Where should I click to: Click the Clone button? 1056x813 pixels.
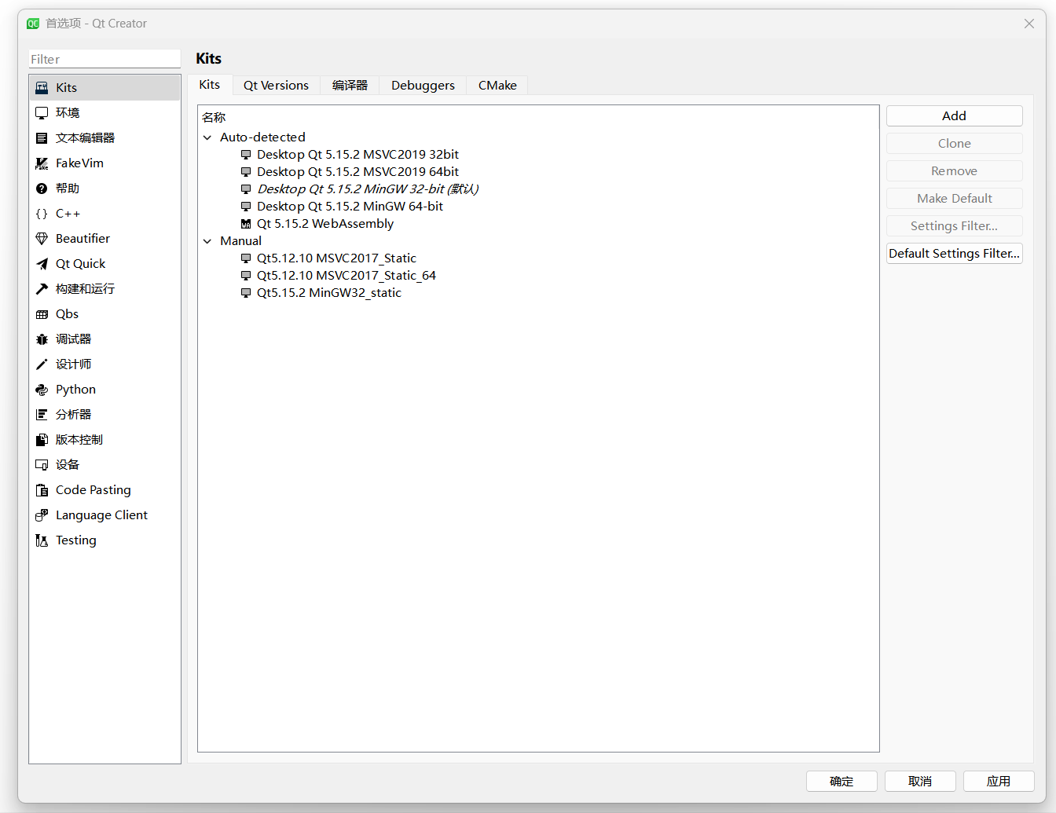coord(955,143)
